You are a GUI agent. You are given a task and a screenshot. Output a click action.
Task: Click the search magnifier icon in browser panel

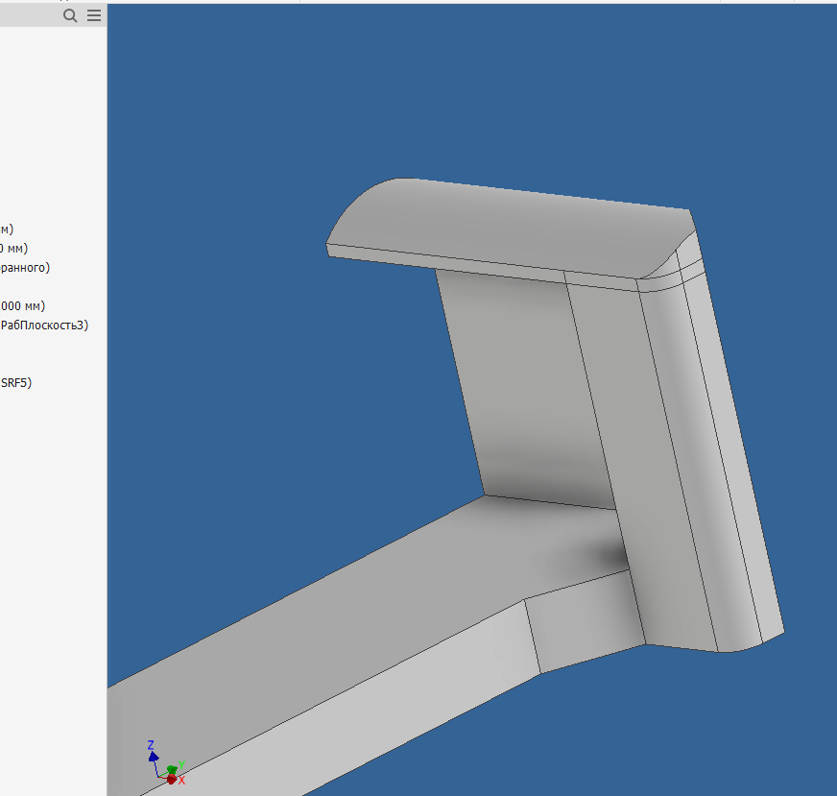[x=69, y=15]
